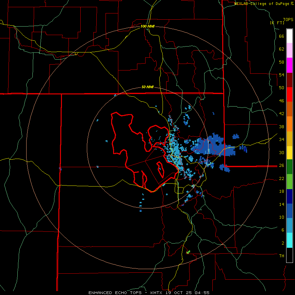Click the magenta legend swatch

[289, 65]
